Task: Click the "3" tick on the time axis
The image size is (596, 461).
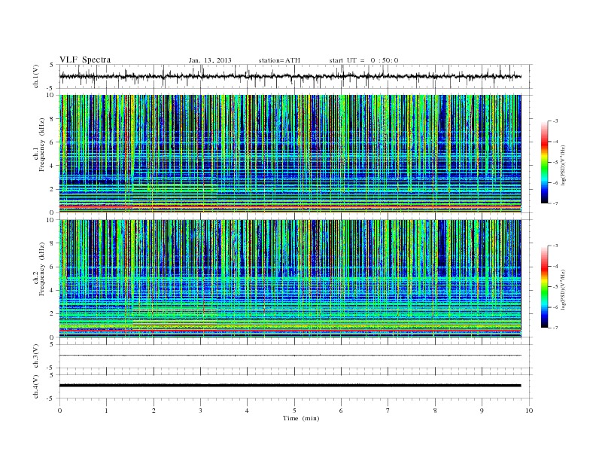Action: pyautogui.click(x=200, y=411)
